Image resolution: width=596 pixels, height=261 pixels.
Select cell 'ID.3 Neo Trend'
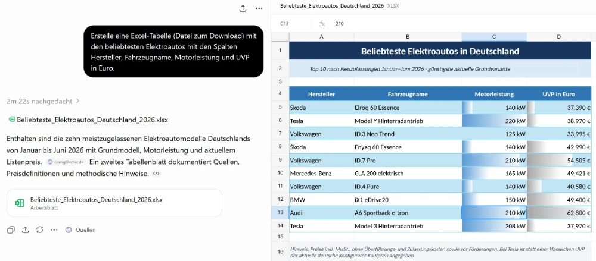click(408, 134)
